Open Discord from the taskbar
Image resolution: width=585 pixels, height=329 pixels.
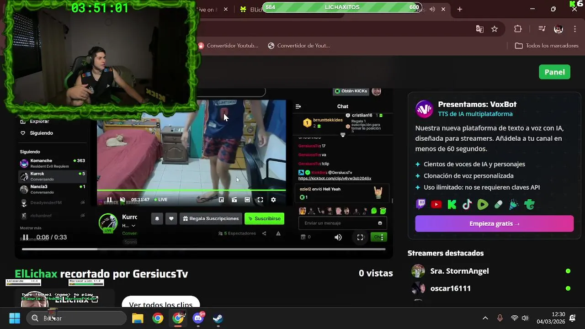pos(198,318)
